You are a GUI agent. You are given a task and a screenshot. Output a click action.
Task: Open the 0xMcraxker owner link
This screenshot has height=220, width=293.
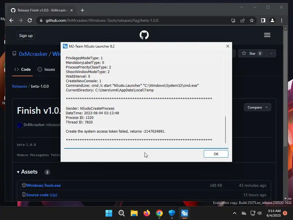pos(33,54)
